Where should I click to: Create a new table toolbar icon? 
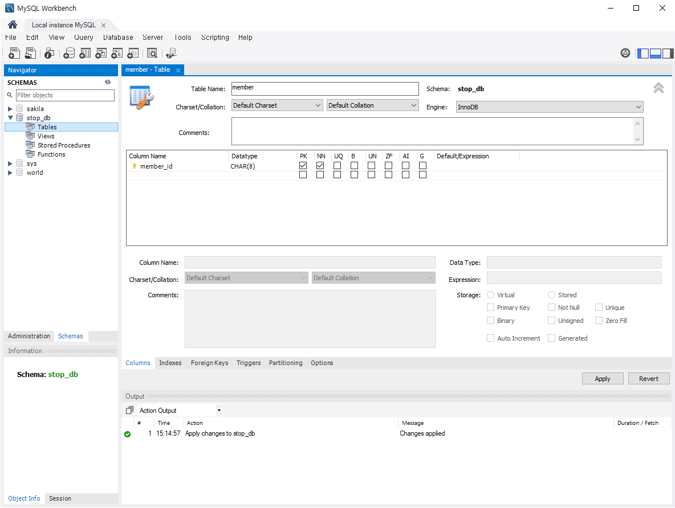click(x=86, y=53)
